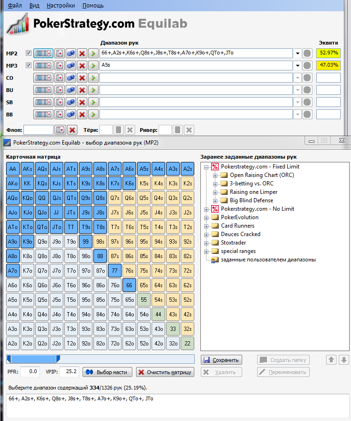
Task: Open card selector icon for CO
Action: [x=60, y=78]
